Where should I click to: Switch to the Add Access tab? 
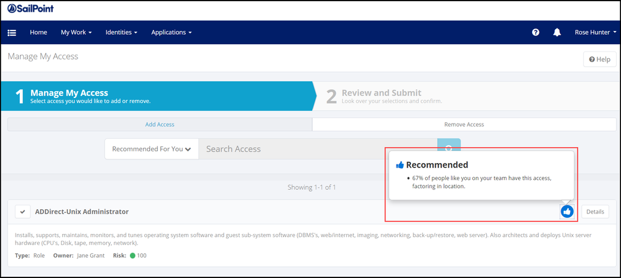160,124
